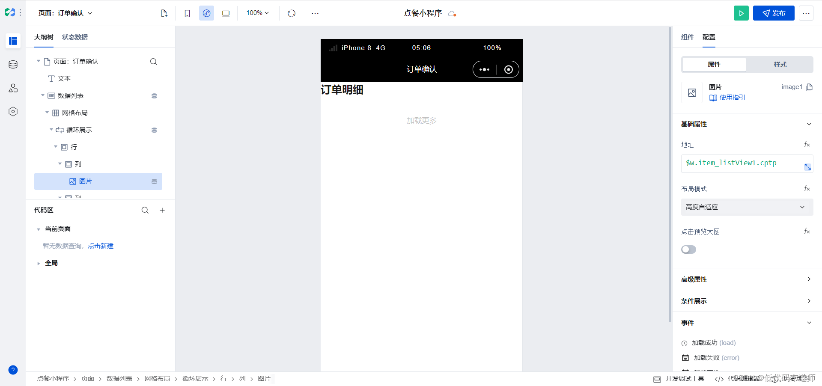This screenshot has height=386, width=822.
Task: Bind expression fx for 点击预览大图 property
Action: point(807,232)
